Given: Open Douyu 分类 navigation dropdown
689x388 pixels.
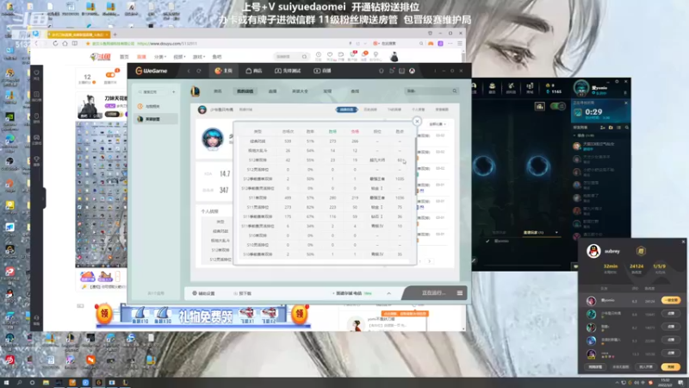Looking at the screenshot, I should pos(158,57).
